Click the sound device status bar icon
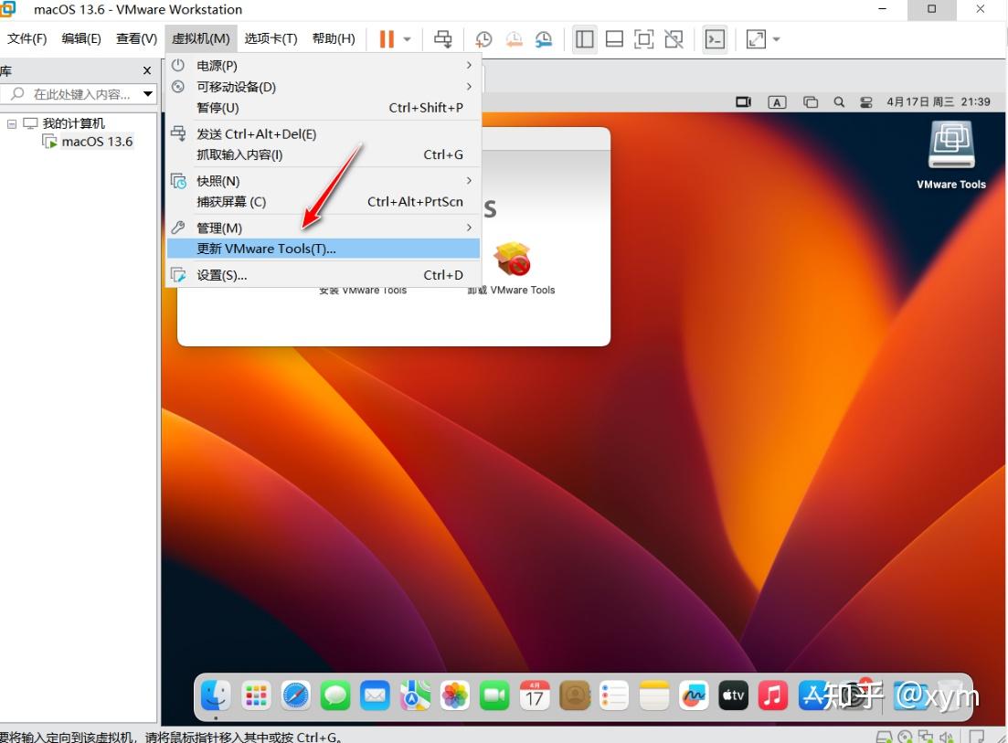 pos(946,738)
